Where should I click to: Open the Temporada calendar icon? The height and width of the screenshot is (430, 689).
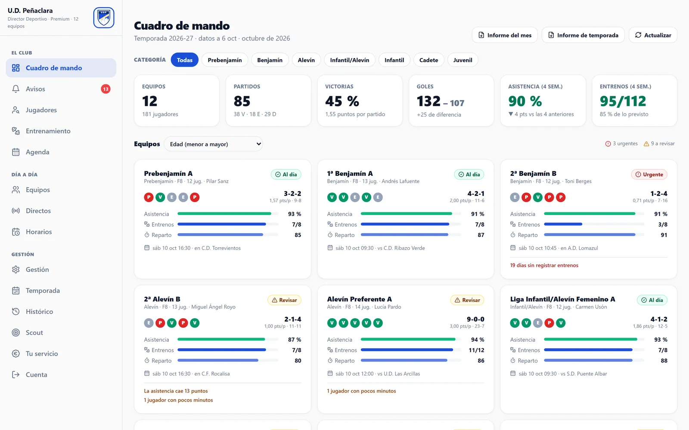pyautogui.click(x=16, y=291)
